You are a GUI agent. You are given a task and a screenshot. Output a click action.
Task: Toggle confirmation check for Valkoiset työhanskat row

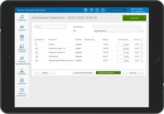[x=141, y=61]
